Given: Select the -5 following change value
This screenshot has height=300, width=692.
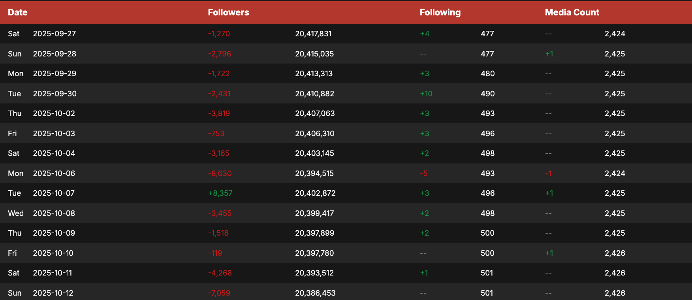Looking at the screenshot, I should pyautogui.click(x=423, y=173).
